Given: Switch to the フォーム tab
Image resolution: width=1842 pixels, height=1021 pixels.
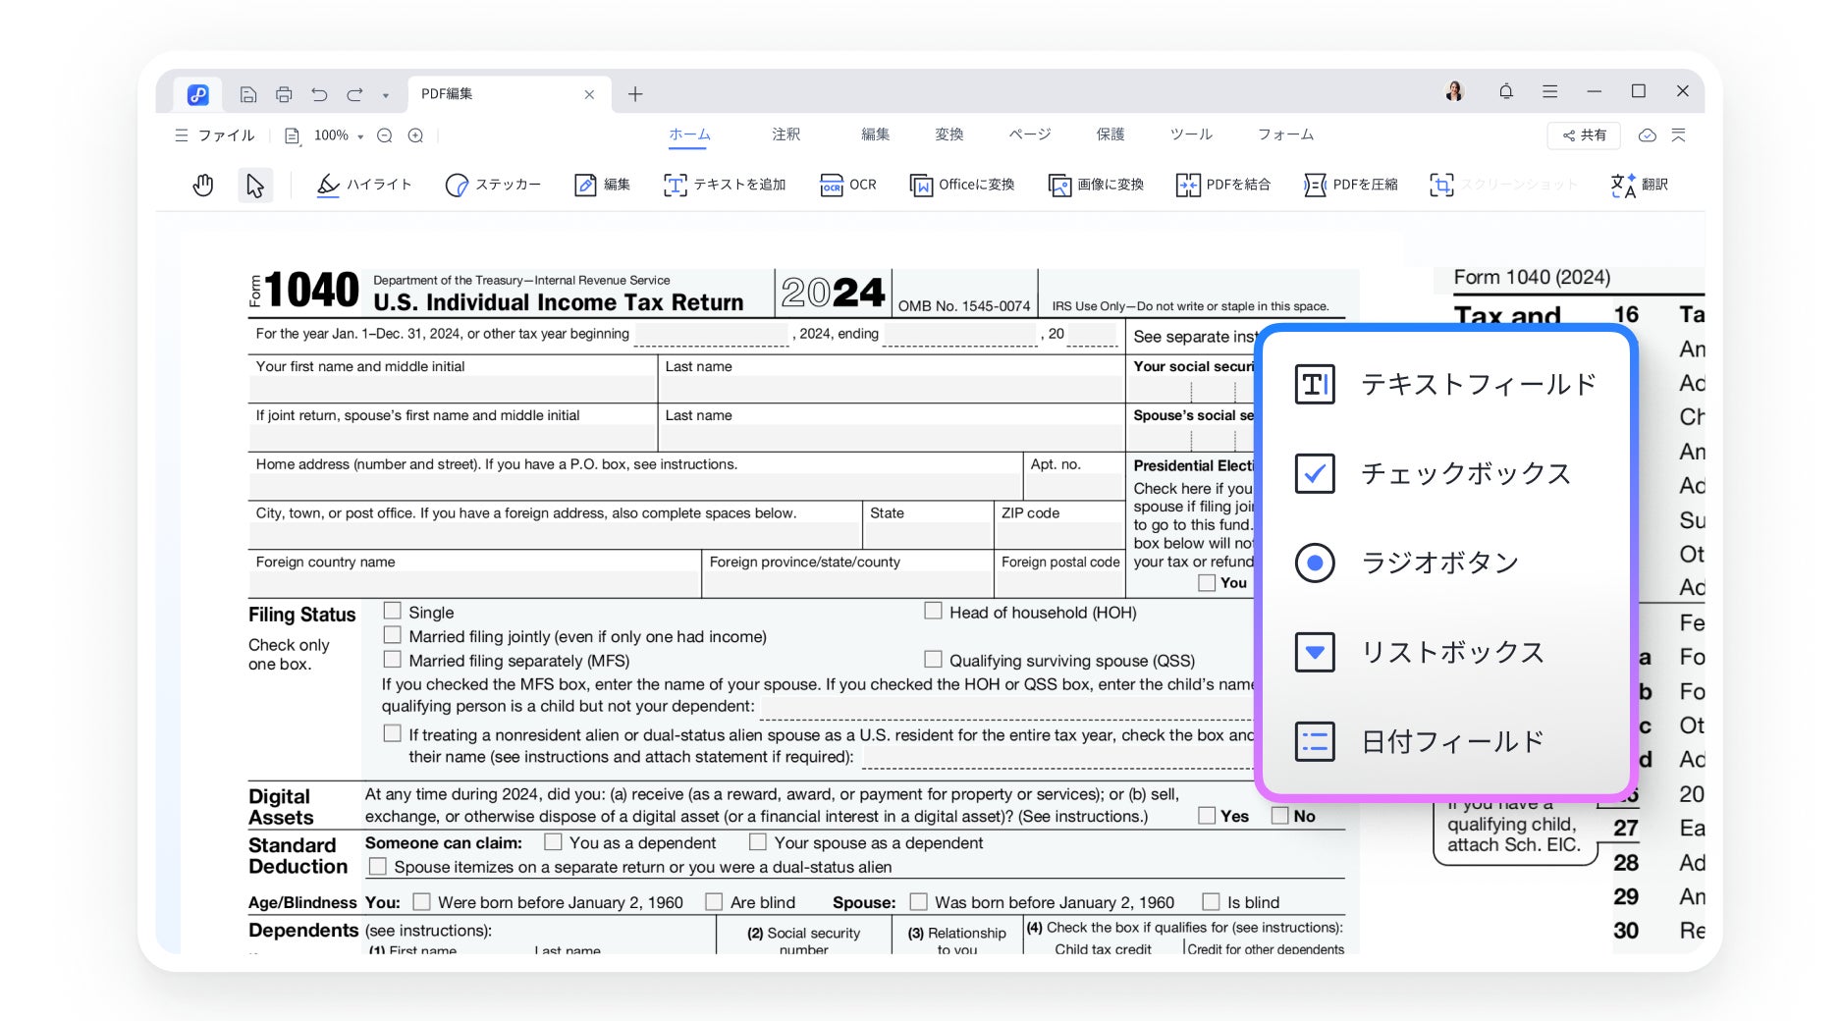Looking at the screenshot, I should [1285, 134].
